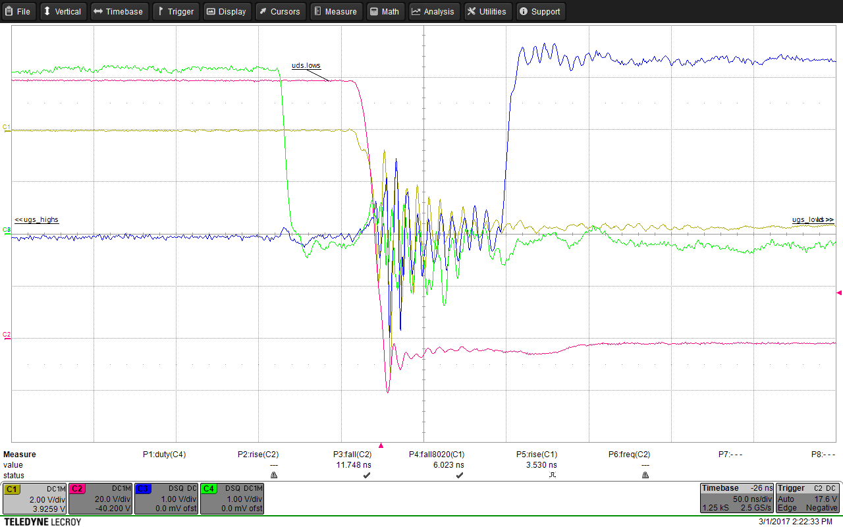This screenshot has width=843, height=527.
Task: Open the Trigger descriptor box
Action: 808,499
